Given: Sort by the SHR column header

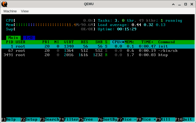Looking at the screenshot, I should pos(99,42).
